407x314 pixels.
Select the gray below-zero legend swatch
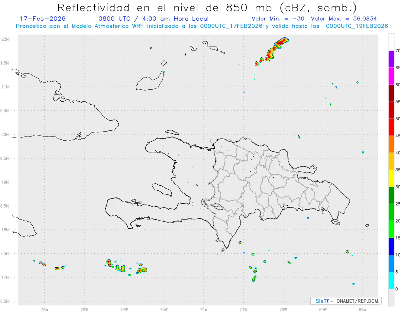pos(391,297)
